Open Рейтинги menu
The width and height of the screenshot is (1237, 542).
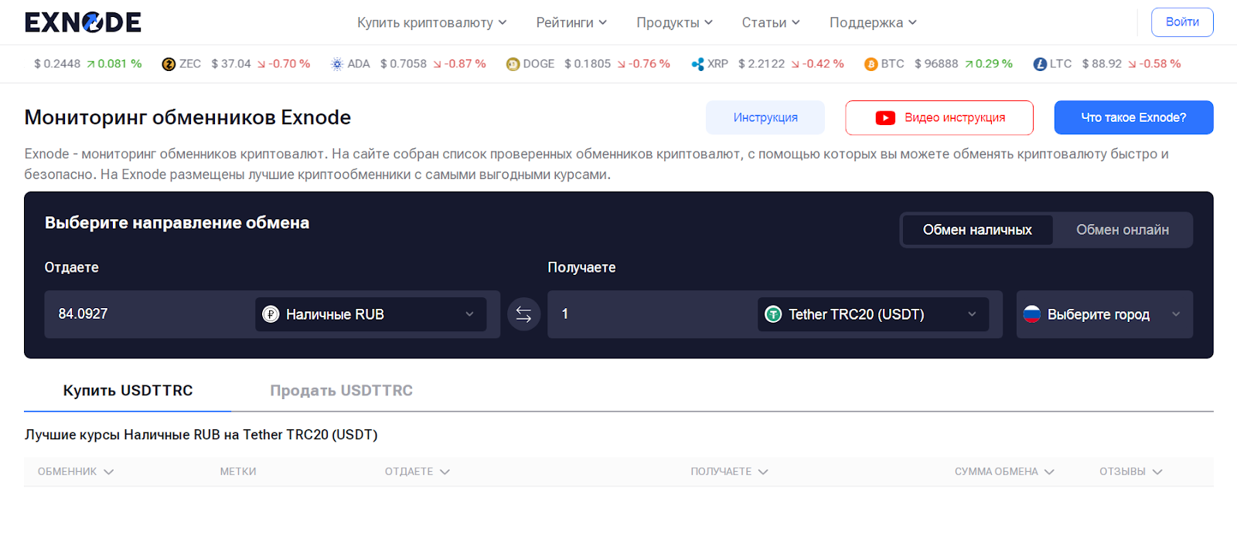point(571,22)
